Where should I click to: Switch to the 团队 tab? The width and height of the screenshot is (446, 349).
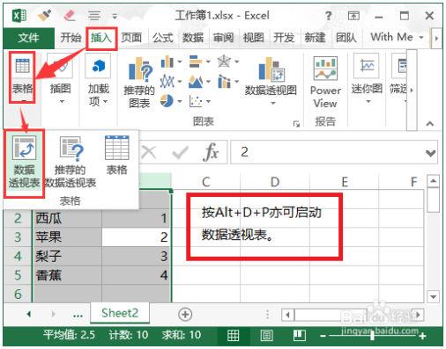point(346,38)
